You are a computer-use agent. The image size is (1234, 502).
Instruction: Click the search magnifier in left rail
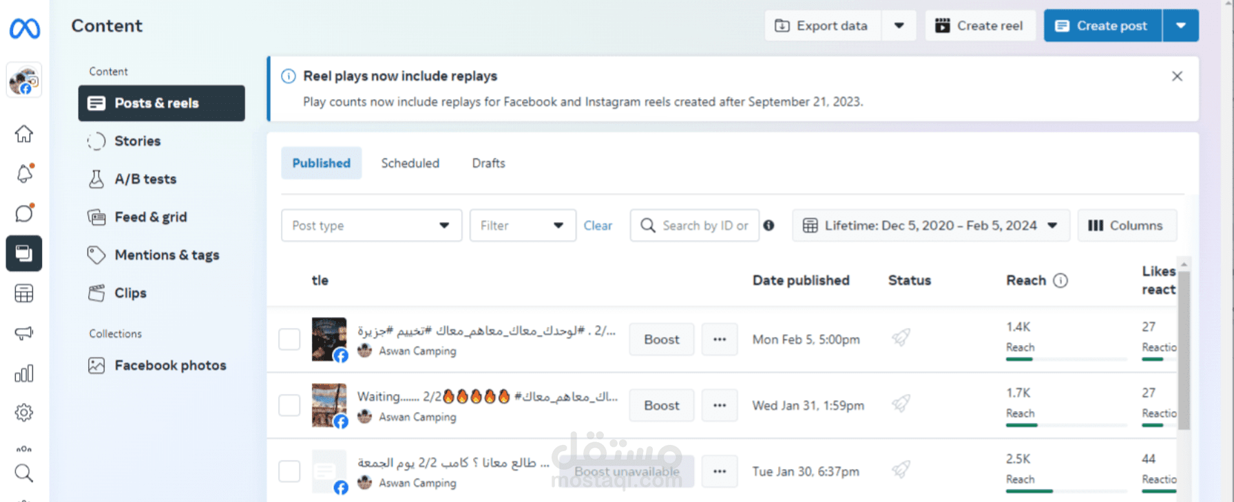point(24,473)
